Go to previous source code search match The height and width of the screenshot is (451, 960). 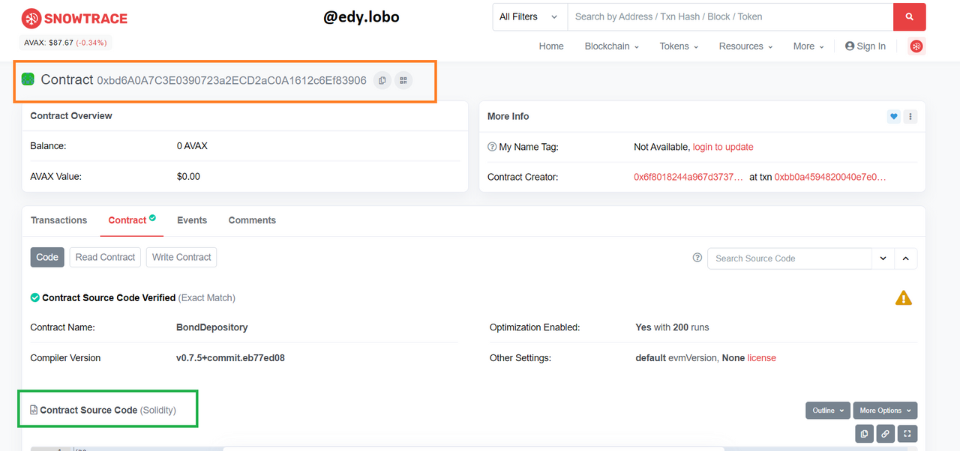pyautogui.click(x=905, y=258)
